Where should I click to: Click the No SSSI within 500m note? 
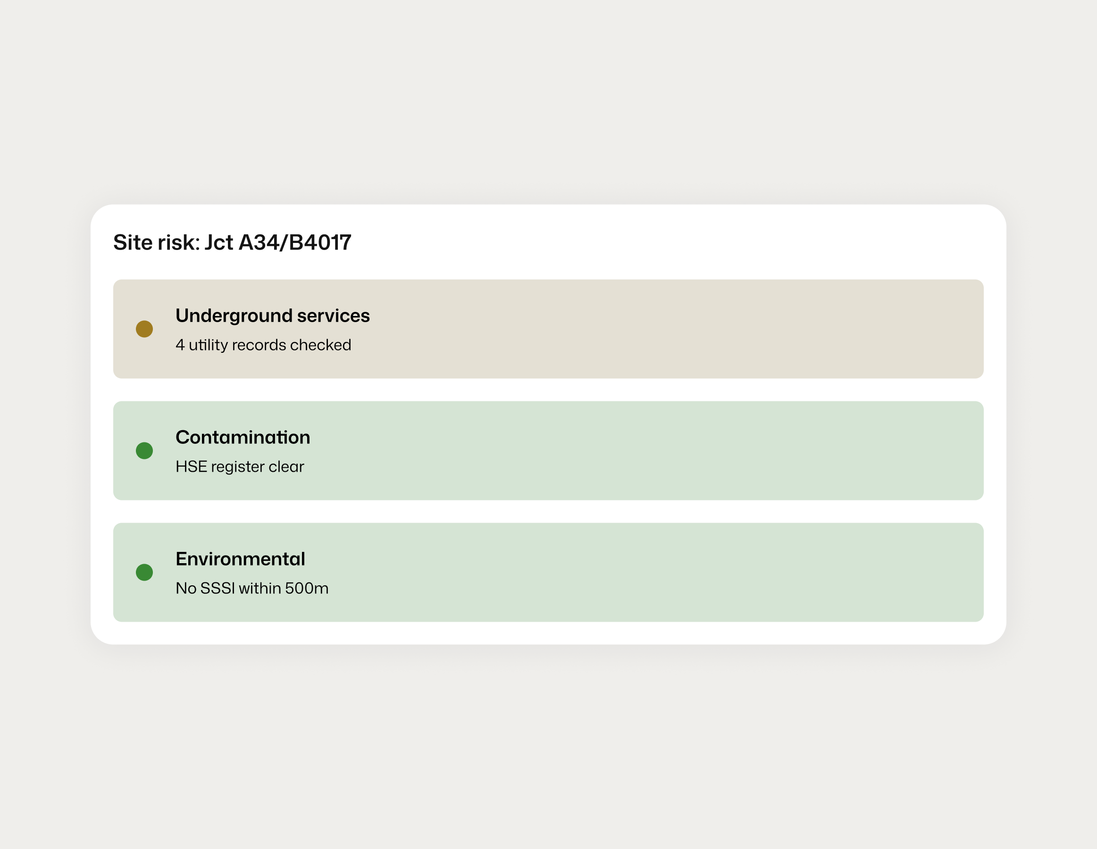click(251, 588)
